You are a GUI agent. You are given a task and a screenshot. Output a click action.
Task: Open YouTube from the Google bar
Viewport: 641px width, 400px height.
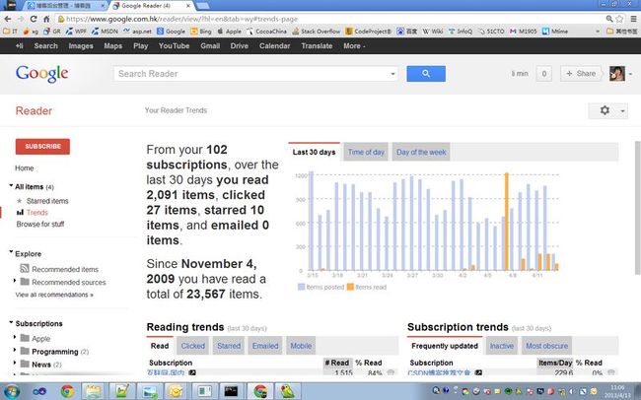(175, 46)
